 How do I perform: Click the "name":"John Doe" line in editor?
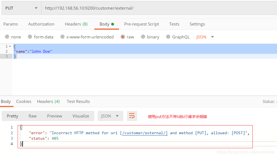point(33,51)
